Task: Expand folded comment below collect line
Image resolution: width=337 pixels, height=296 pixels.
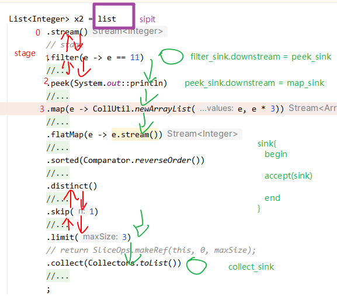Action: tap(58, 276)
